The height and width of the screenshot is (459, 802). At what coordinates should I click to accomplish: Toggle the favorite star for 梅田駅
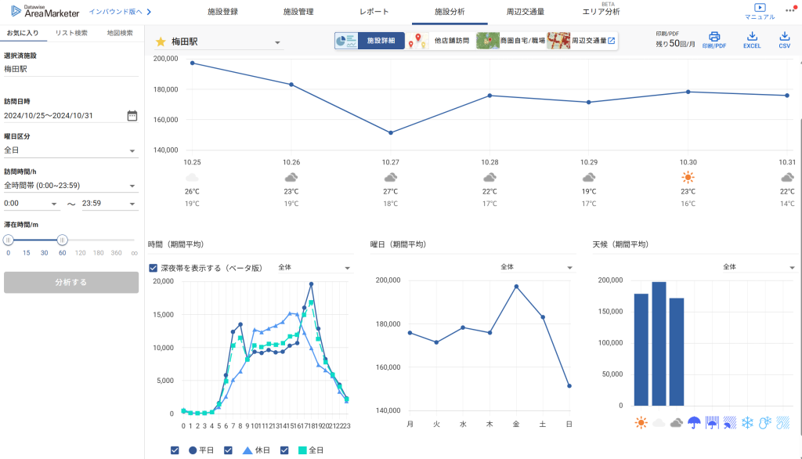[x=161, y=42]
